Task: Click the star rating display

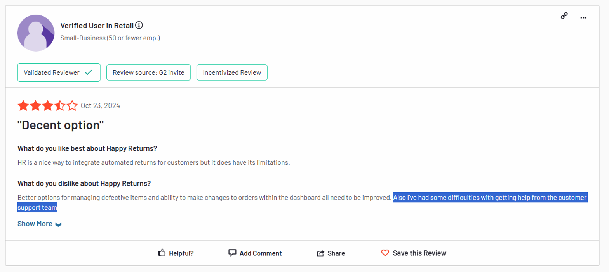Action: click(x=47, y=106)
